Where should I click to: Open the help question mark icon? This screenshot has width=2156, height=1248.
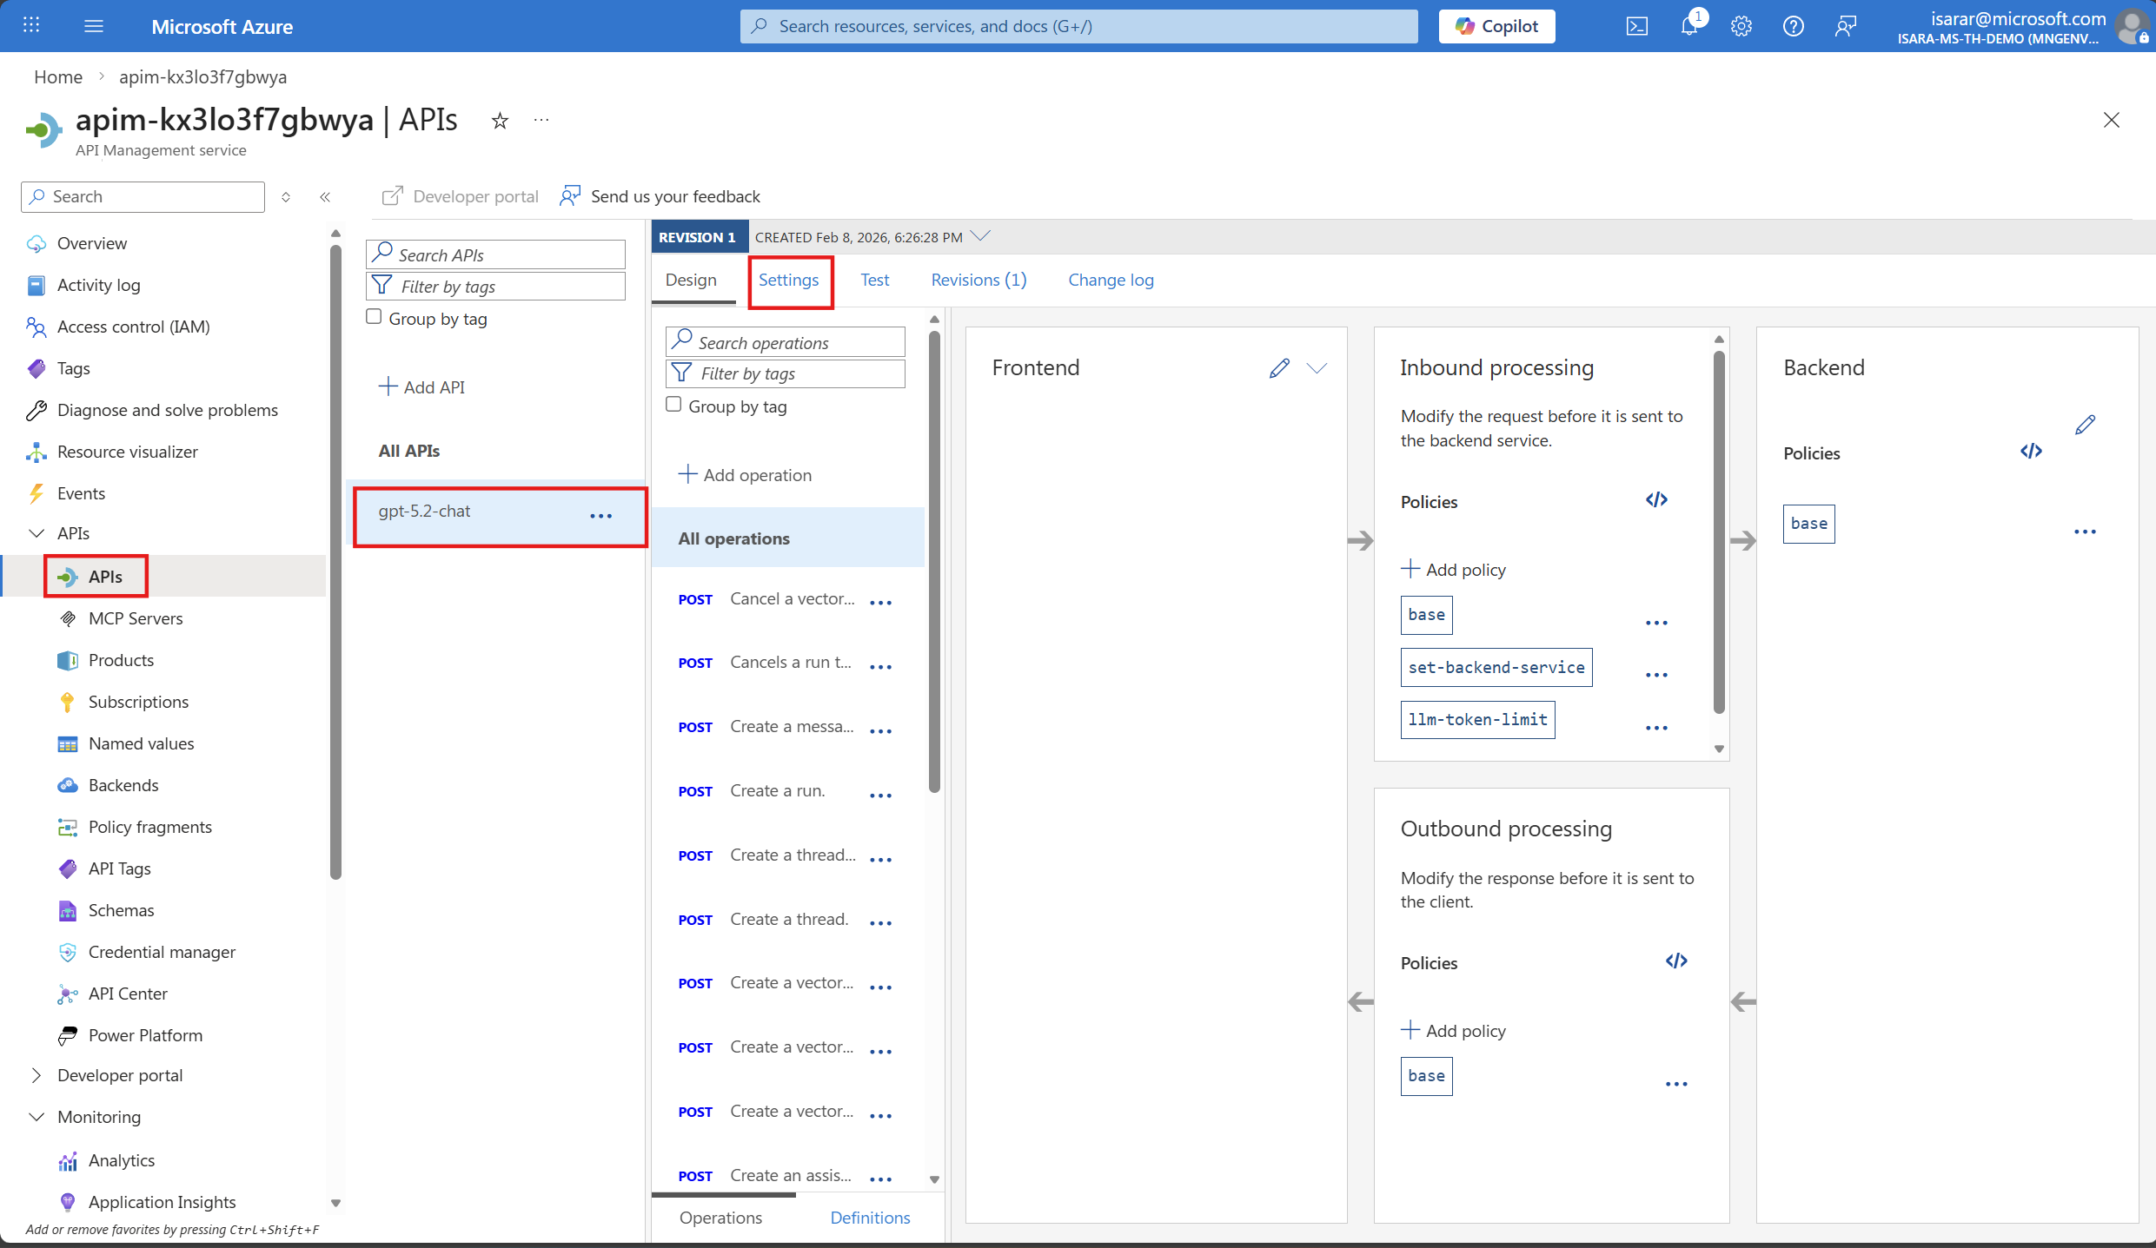(x=1793, y=26)
